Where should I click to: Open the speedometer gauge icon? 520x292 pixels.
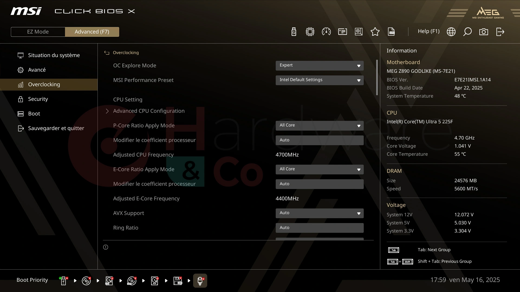[x=326, y=32]
